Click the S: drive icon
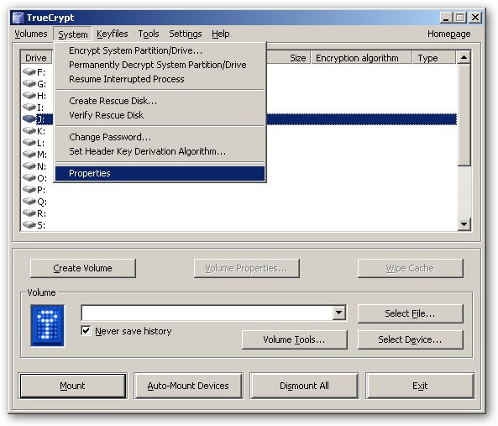Screen dimensions: 498x426 coord(29,225)
